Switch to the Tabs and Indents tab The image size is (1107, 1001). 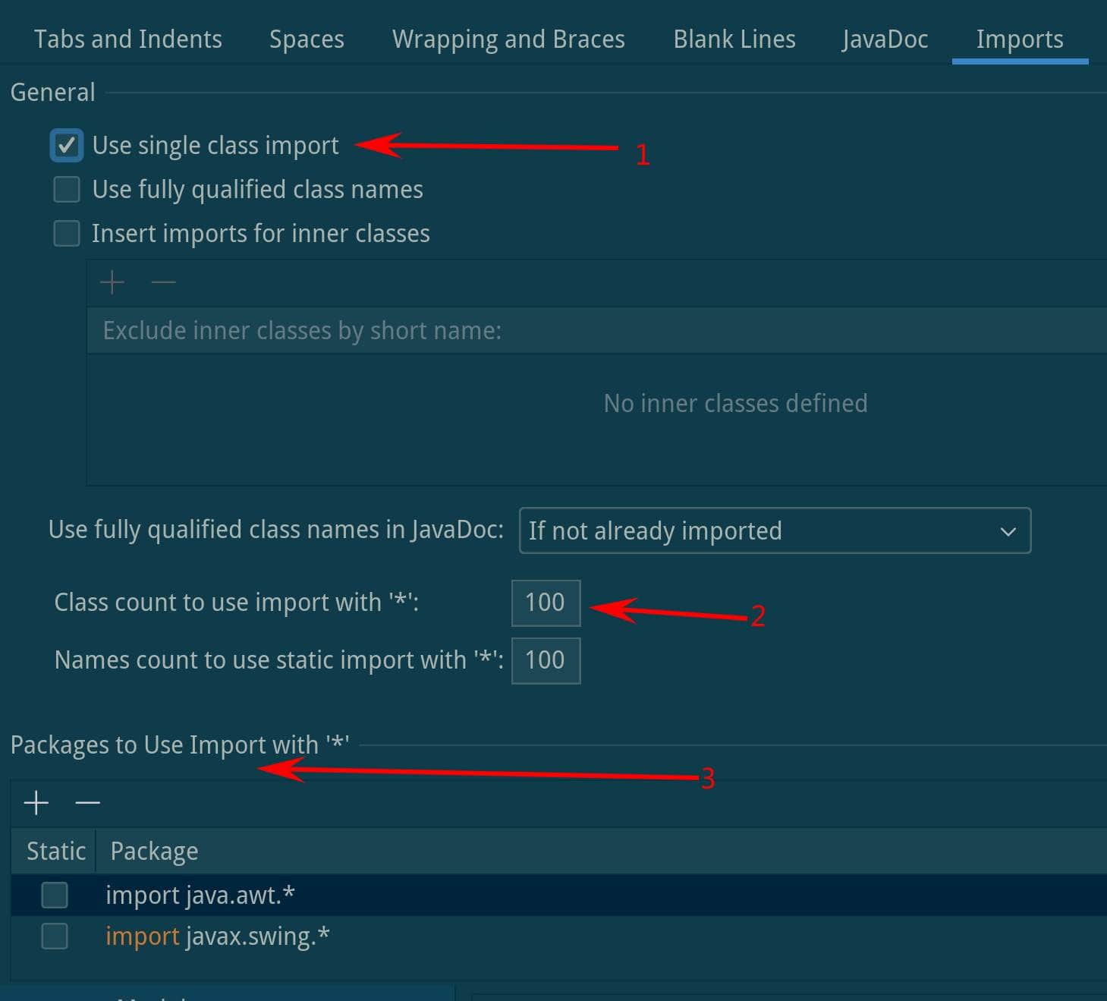click(128, 39)
